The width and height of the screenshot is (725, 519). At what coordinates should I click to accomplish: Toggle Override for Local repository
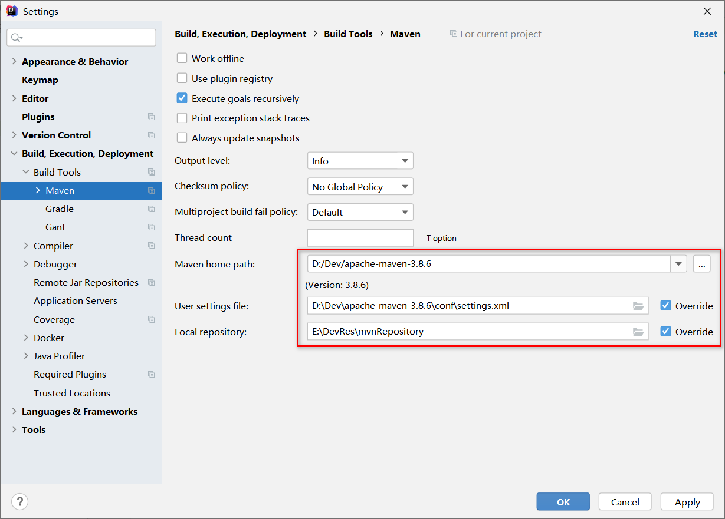665,332
